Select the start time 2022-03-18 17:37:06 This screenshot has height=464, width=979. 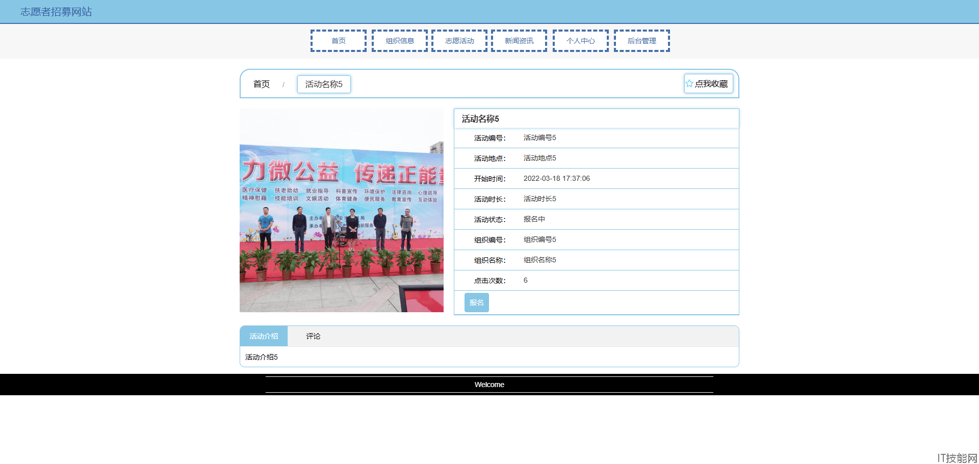(x=557, y=178)
